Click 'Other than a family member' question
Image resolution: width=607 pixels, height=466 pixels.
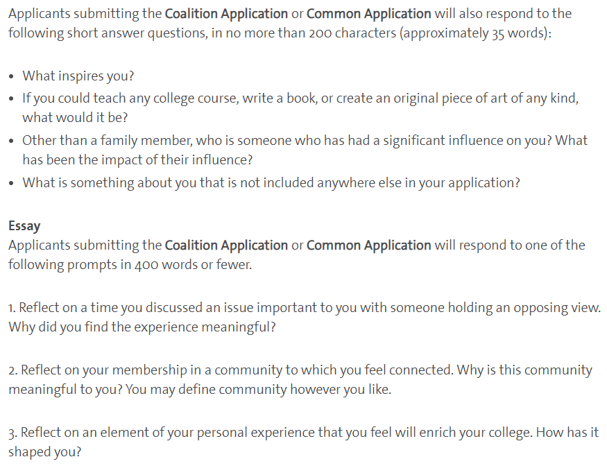pyautogui.click(x=305, y=150)
